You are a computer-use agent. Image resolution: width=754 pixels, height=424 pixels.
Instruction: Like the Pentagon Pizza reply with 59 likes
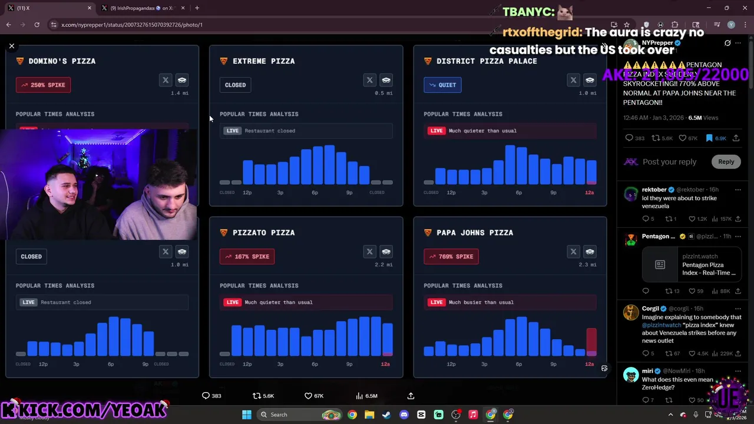click(696, 291)
